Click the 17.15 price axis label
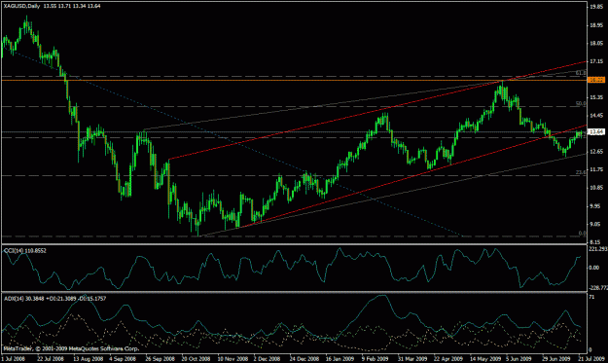 pyautogui.click(x=596, y=61)
